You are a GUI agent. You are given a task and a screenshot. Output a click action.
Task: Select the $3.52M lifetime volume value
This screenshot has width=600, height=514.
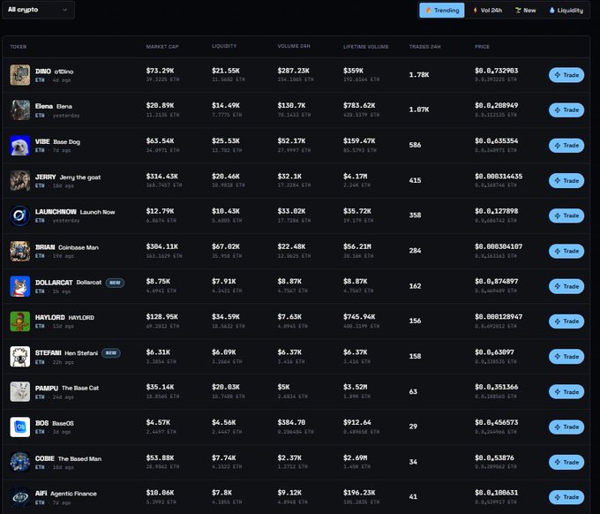point(355,387)
